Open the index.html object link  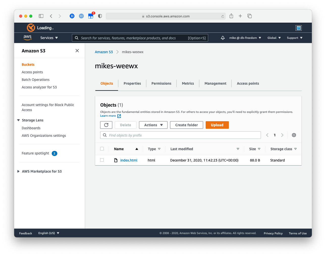129,160
